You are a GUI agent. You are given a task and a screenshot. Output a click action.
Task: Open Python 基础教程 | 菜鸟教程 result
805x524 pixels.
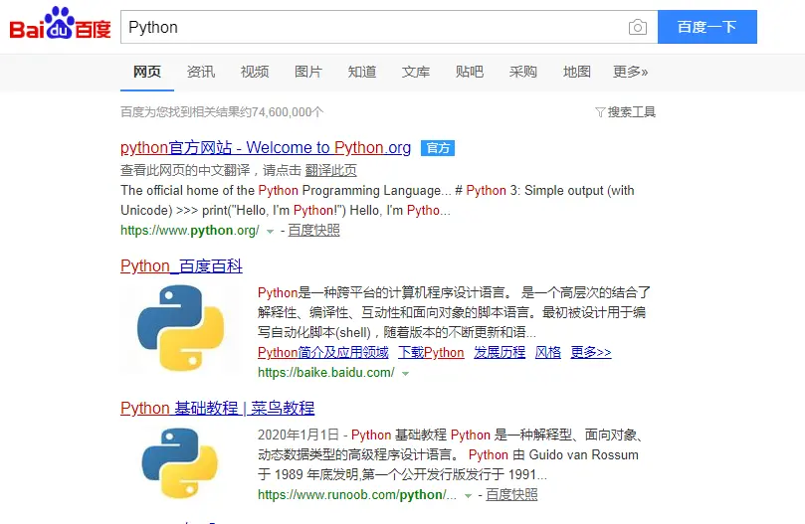coord(218,409)
